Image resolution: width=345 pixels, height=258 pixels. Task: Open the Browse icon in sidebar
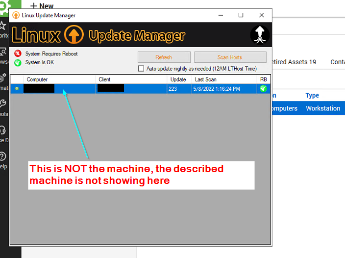tap(3, 52)
